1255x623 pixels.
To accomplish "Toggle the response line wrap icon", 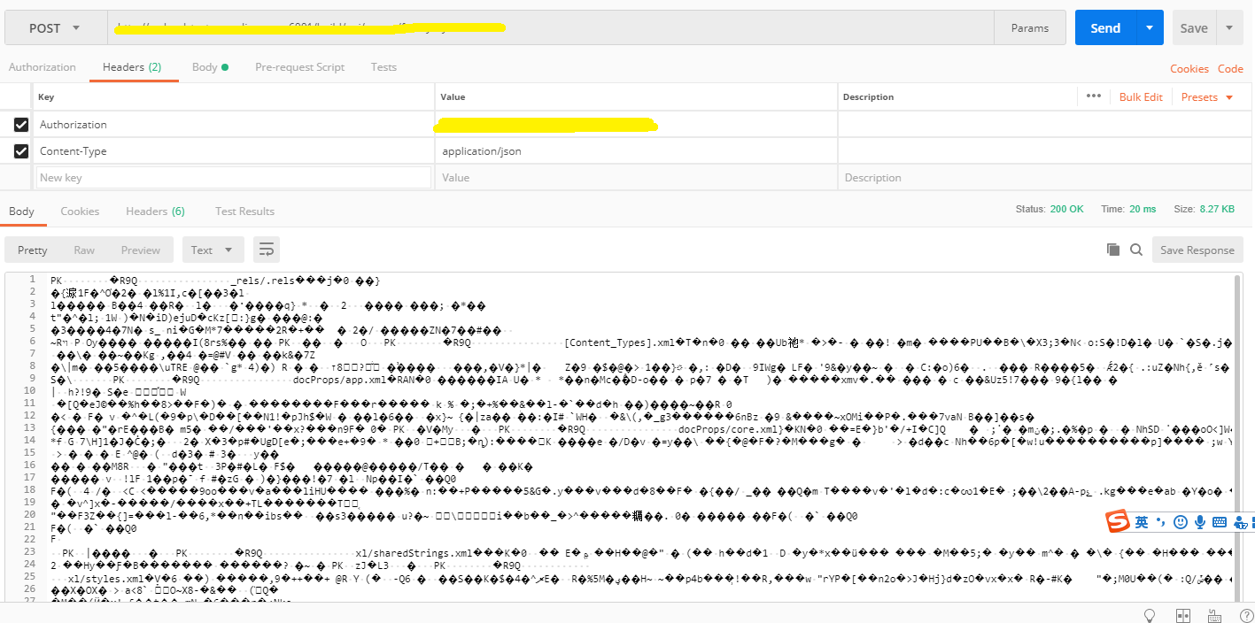I will pos(267,250).
